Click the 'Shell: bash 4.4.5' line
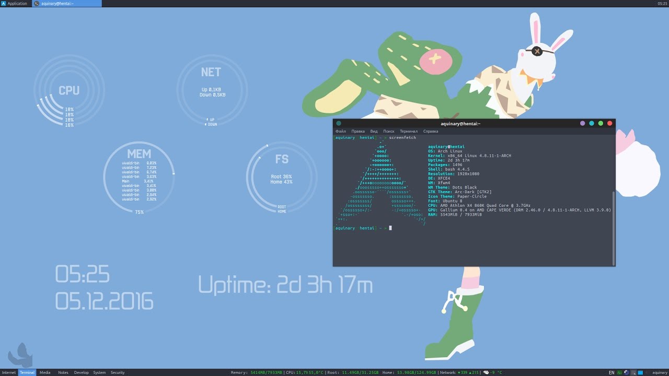The image size is (669, 376). [448, 169]
